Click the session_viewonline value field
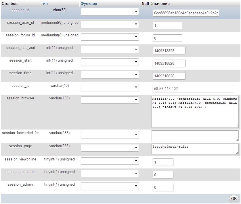 (x=163, y=162)
